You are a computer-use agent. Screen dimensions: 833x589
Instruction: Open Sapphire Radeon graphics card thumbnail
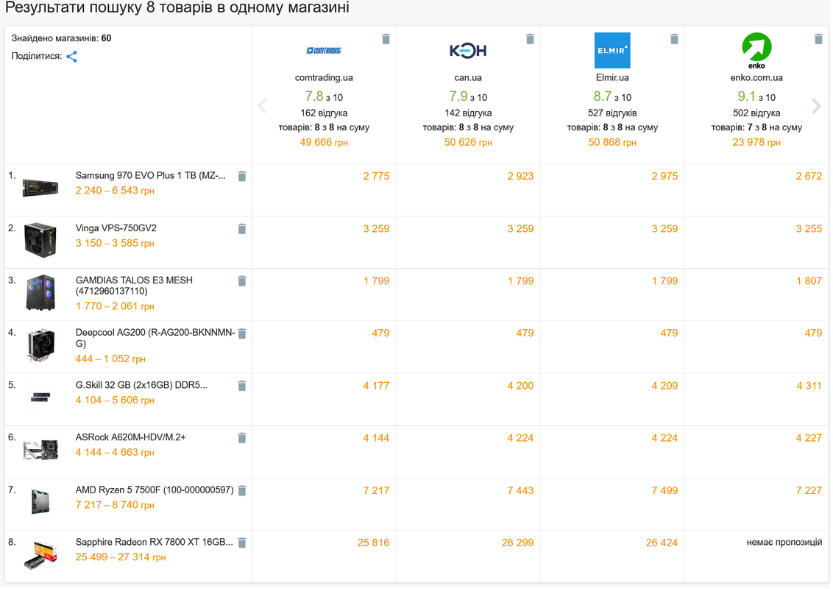(x=40, y=554)
